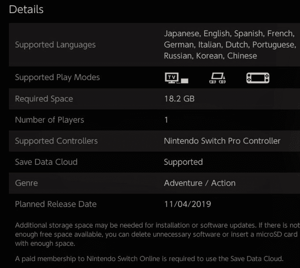The height and width of the screenshot is (268, 300).
Task: Click the handheld mode play icon
Action: click(258, 78)
